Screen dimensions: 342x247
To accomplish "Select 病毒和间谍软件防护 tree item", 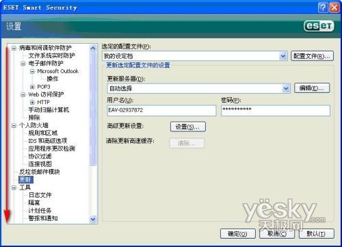I will [x=45, y=48].
